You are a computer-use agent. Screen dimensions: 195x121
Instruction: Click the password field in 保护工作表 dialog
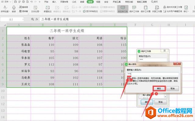pyautogui.click(x=153, y=59)
